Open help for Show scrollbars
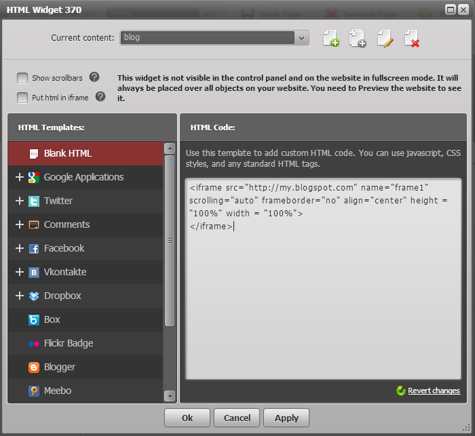This screenshot has width=475, height=436. point(94,77)
